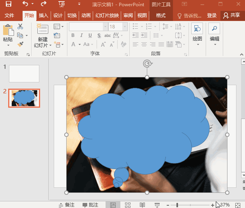
Task: Open the 编辑 editing dropdown
Action: (214, 34)
